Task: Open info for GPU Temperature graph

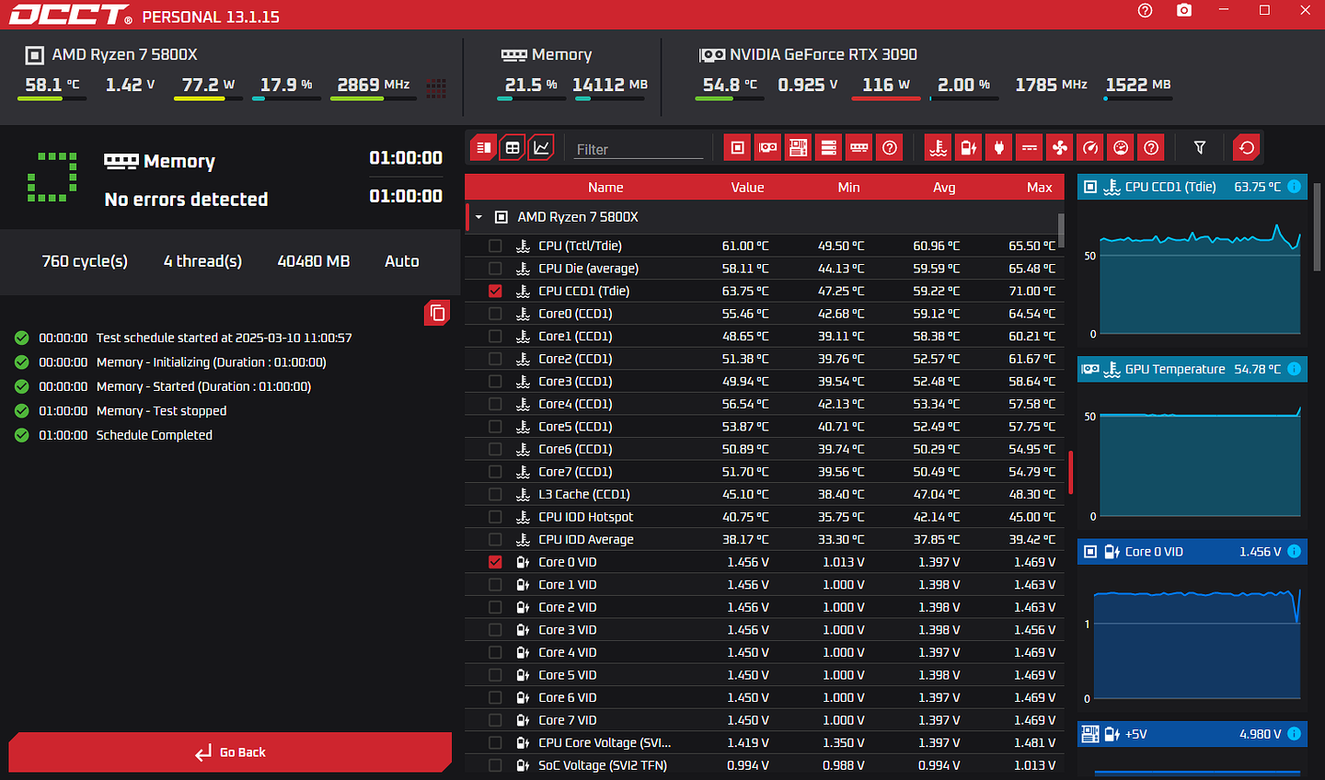Action: 1294,369
